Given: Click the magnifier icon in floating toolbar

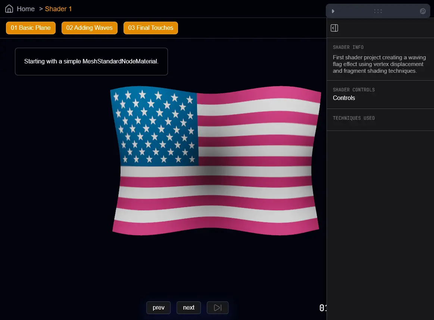Looking at the screenshot, I should tap(423, 11).
